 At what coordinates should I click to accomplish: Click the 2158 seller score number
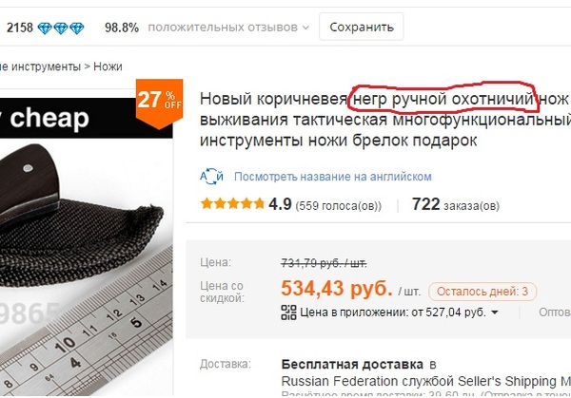point(20,28)
